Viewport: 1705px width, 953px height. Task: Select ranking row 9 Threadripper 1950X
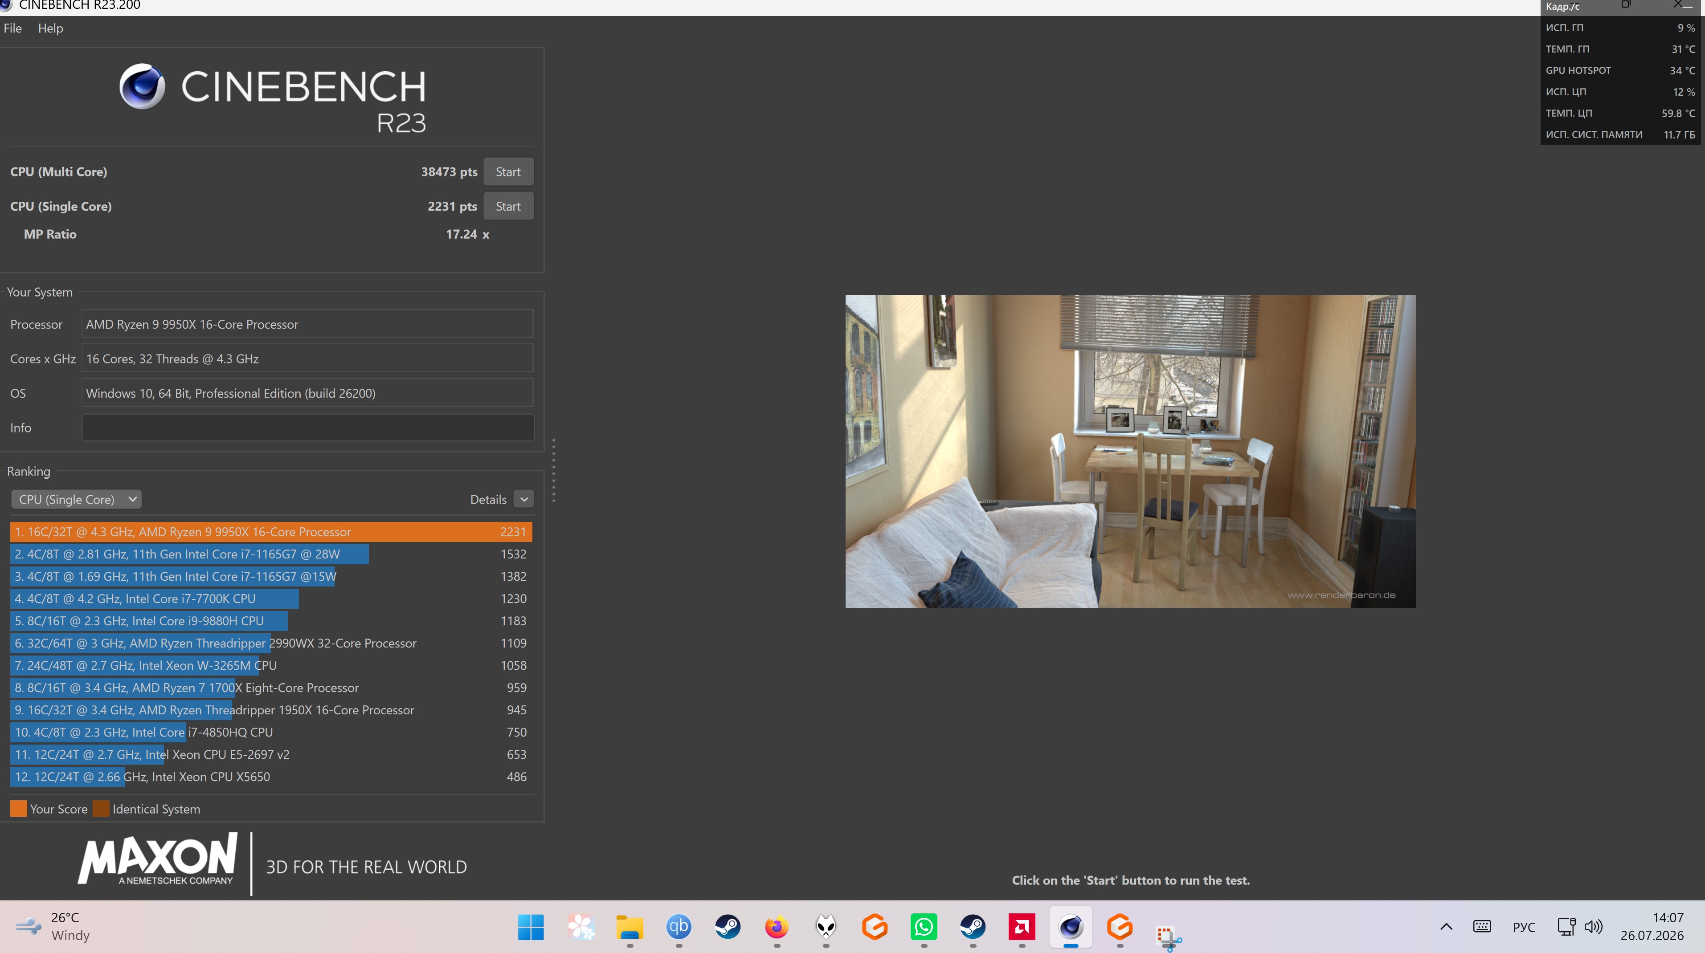coord(271,710)
